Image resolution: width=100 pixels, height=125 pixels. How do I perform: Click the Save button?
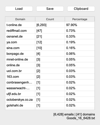tap(50, 9)
